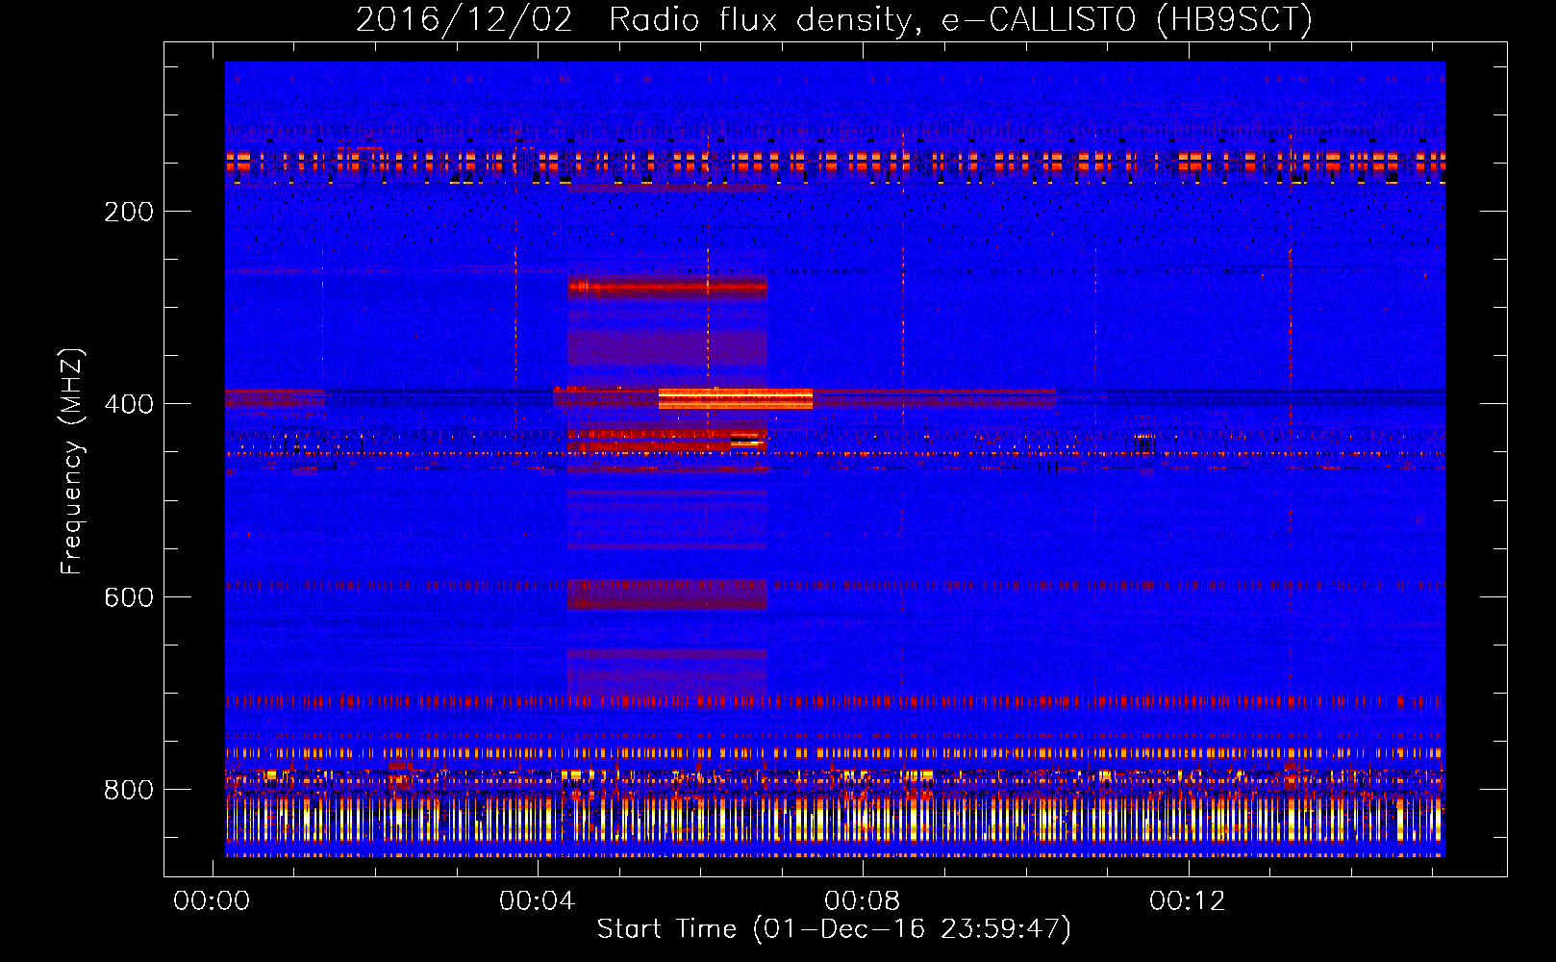
Task: Select the 200 frequency tick label
Action: [129, 212]
